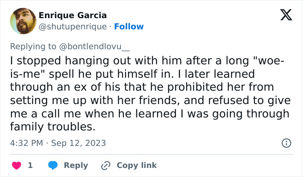The width and height of the screenshot is (303, 177).
Task: Click the Reply text button
Action: pos(76,165)
